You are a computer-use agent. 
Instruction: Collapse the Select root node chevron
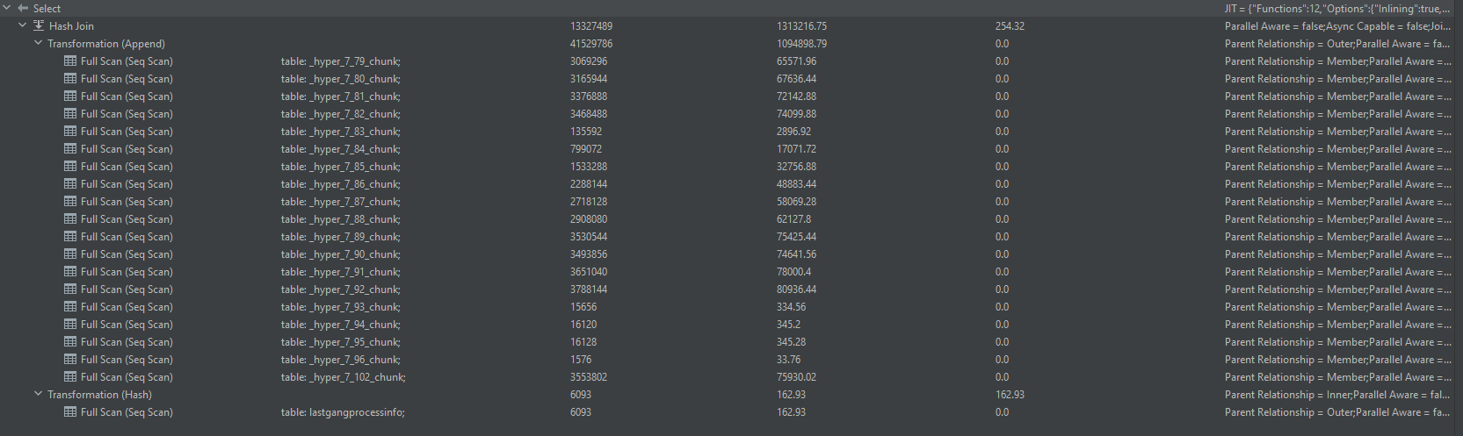click(x=7, y=9)
